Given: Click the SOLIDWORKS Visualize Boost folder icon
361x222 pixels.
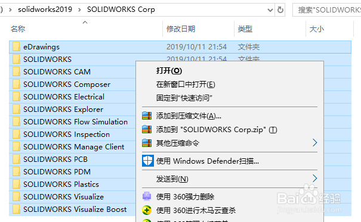Looking at the screenshot, I should click(x=16, y=209).
